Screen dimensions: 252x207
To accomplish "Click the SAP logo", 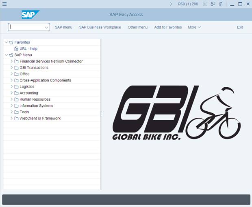I will tap(30, 15).
